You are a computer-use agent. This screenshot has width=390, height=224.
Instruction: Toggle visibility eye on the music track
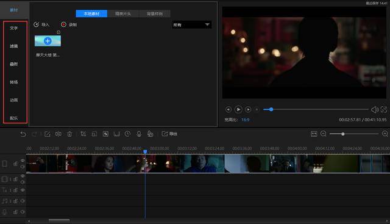click(23, 201)
